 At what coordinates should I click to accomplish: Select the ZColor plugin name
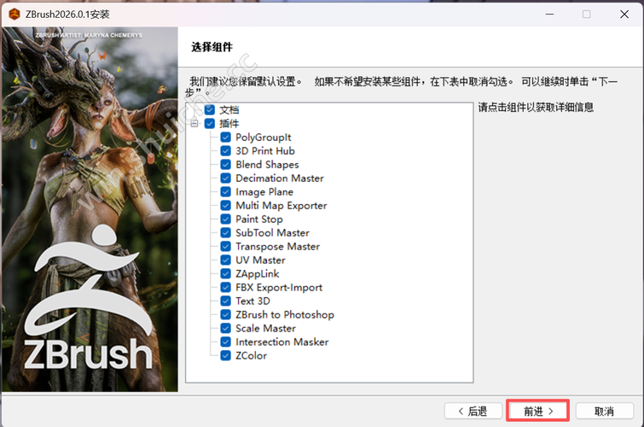(x=252, y=355)
